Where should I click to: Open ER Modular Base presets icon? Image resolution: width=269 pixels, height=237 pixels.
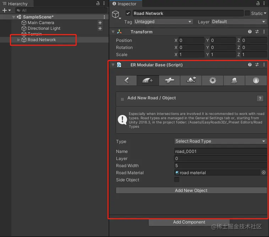[x=257, y=65]
